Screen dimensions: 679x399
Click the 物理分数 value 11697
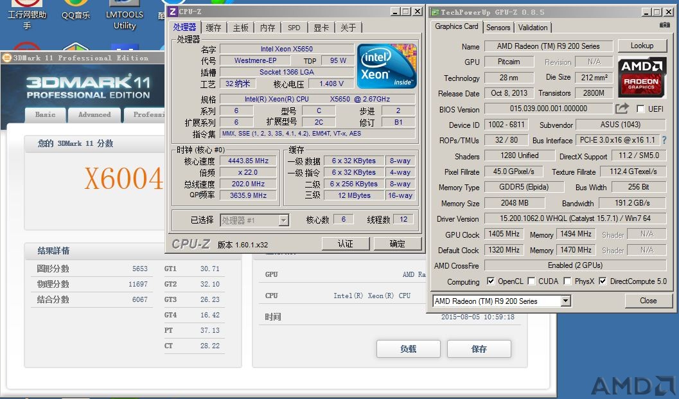coord(137,284)
